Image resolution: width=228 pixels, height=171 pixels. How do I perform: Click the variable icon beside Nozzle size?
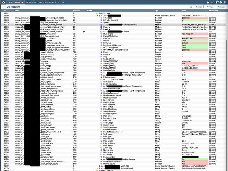tap(101, 150)
